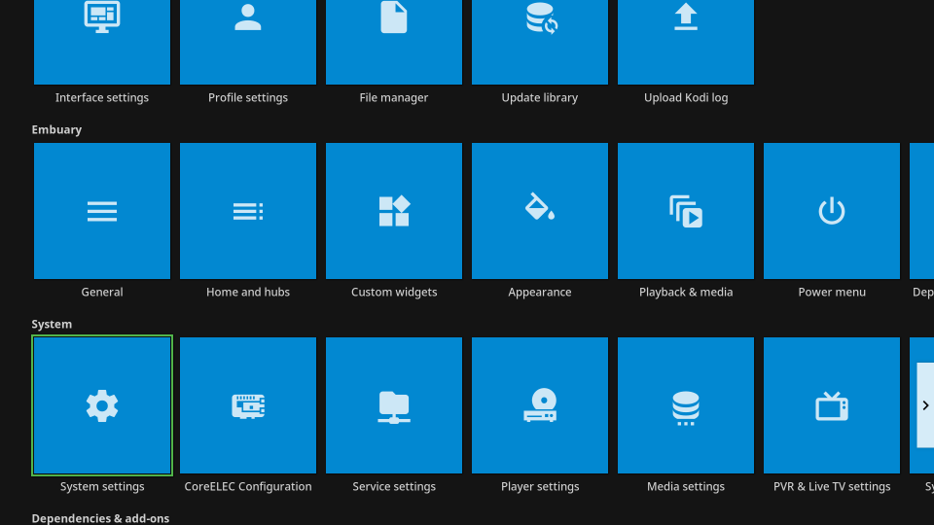Select the Custom widgets icon tile

pos(394,211)
